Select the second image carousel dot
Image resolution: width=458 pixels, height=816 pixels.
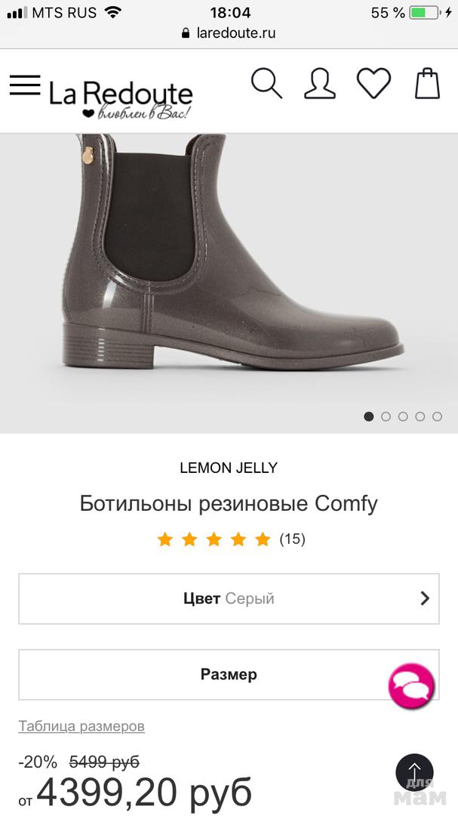coord(386,416)
